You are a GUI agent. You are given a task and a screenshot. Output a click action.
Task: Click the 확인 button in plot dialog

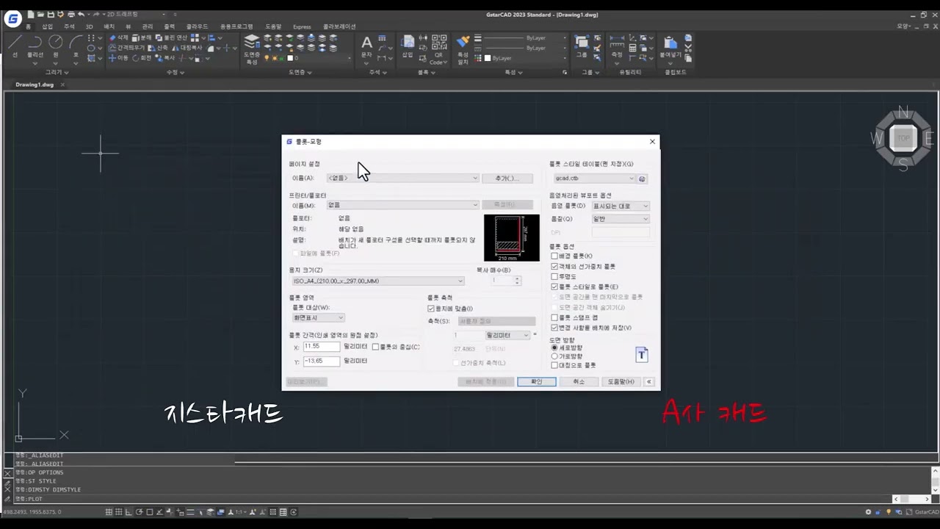click(536, 381)
